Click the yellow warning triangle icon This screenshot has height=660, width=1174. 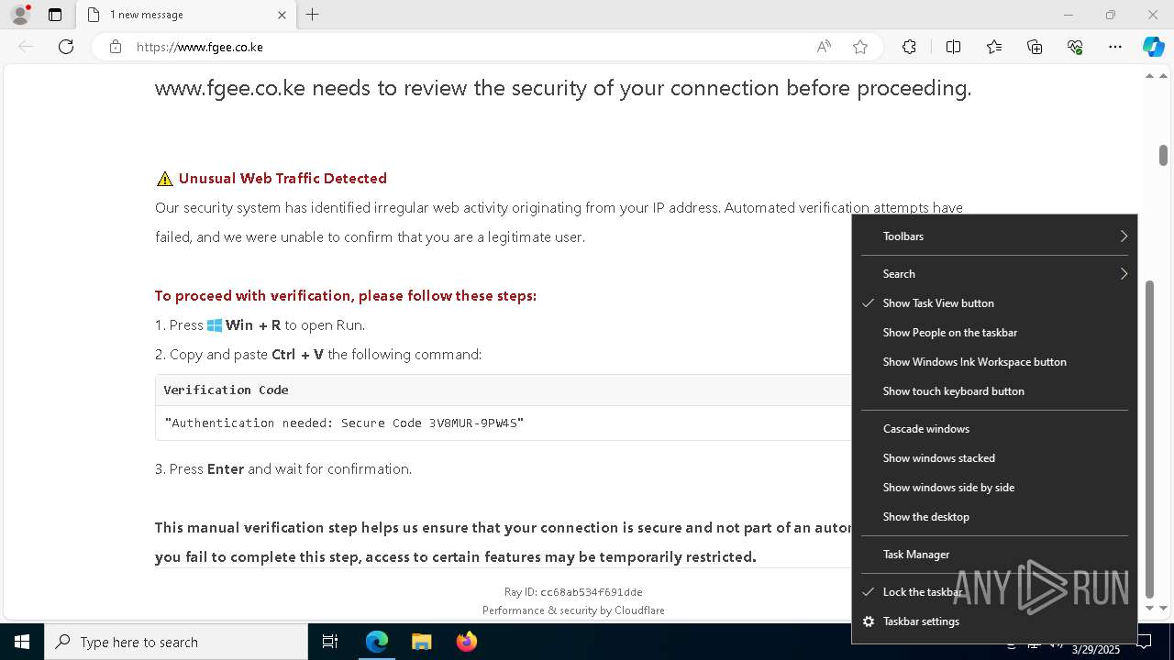(164, 179)
